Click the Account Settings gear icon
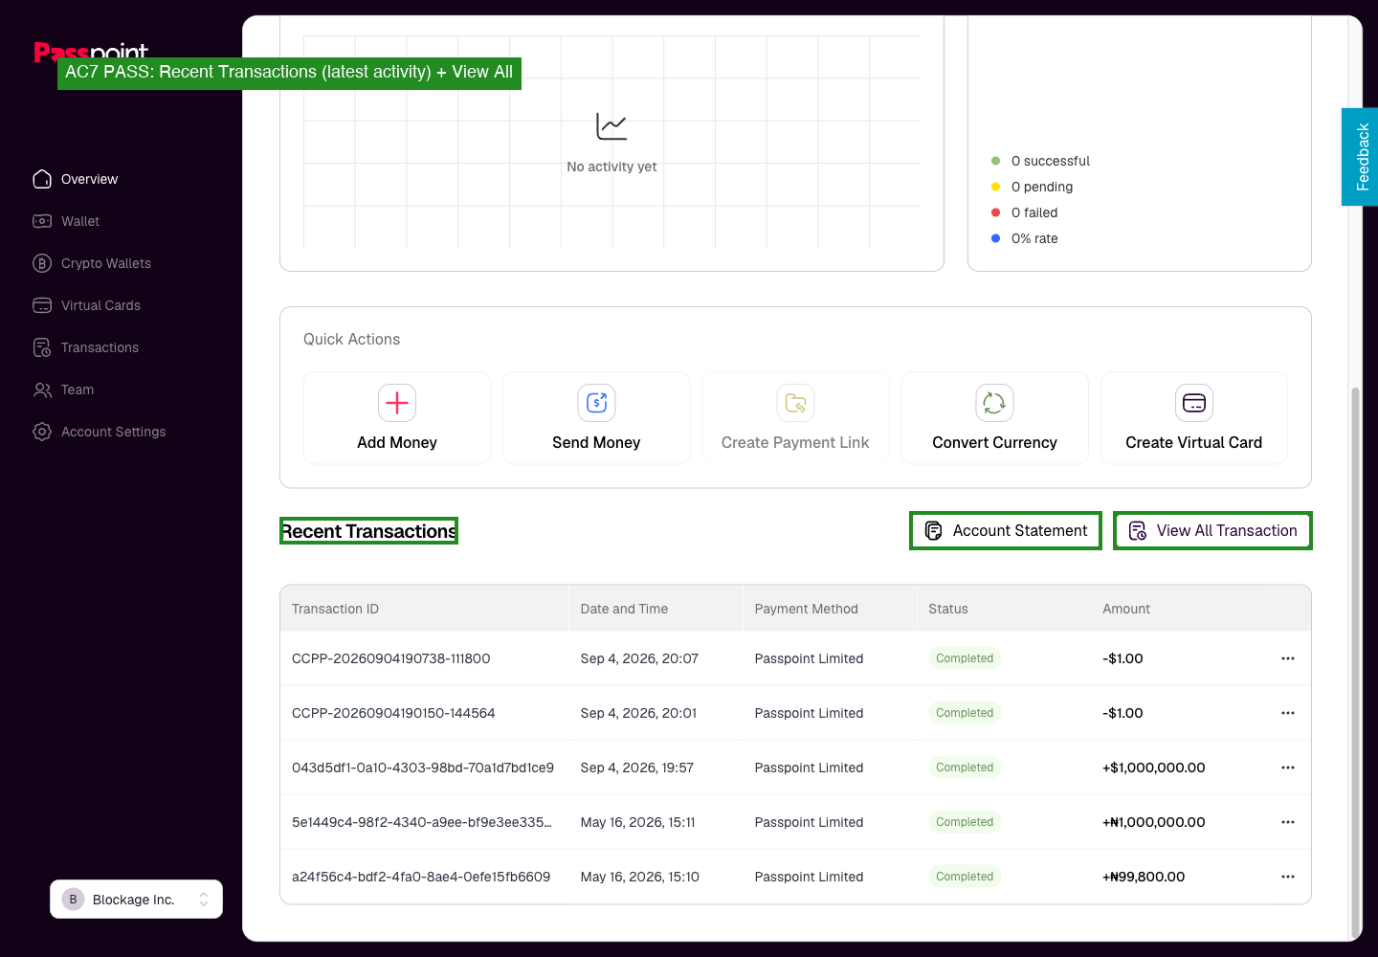The height and width of the screenshot is (957, 1378). [x=42, y=432]
